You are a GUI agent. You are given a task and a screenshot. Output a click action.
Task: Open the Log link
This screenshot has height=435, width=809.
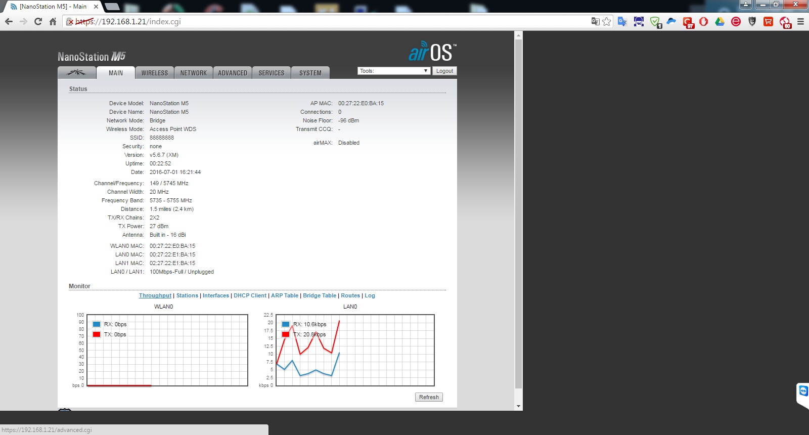point(370,295)
